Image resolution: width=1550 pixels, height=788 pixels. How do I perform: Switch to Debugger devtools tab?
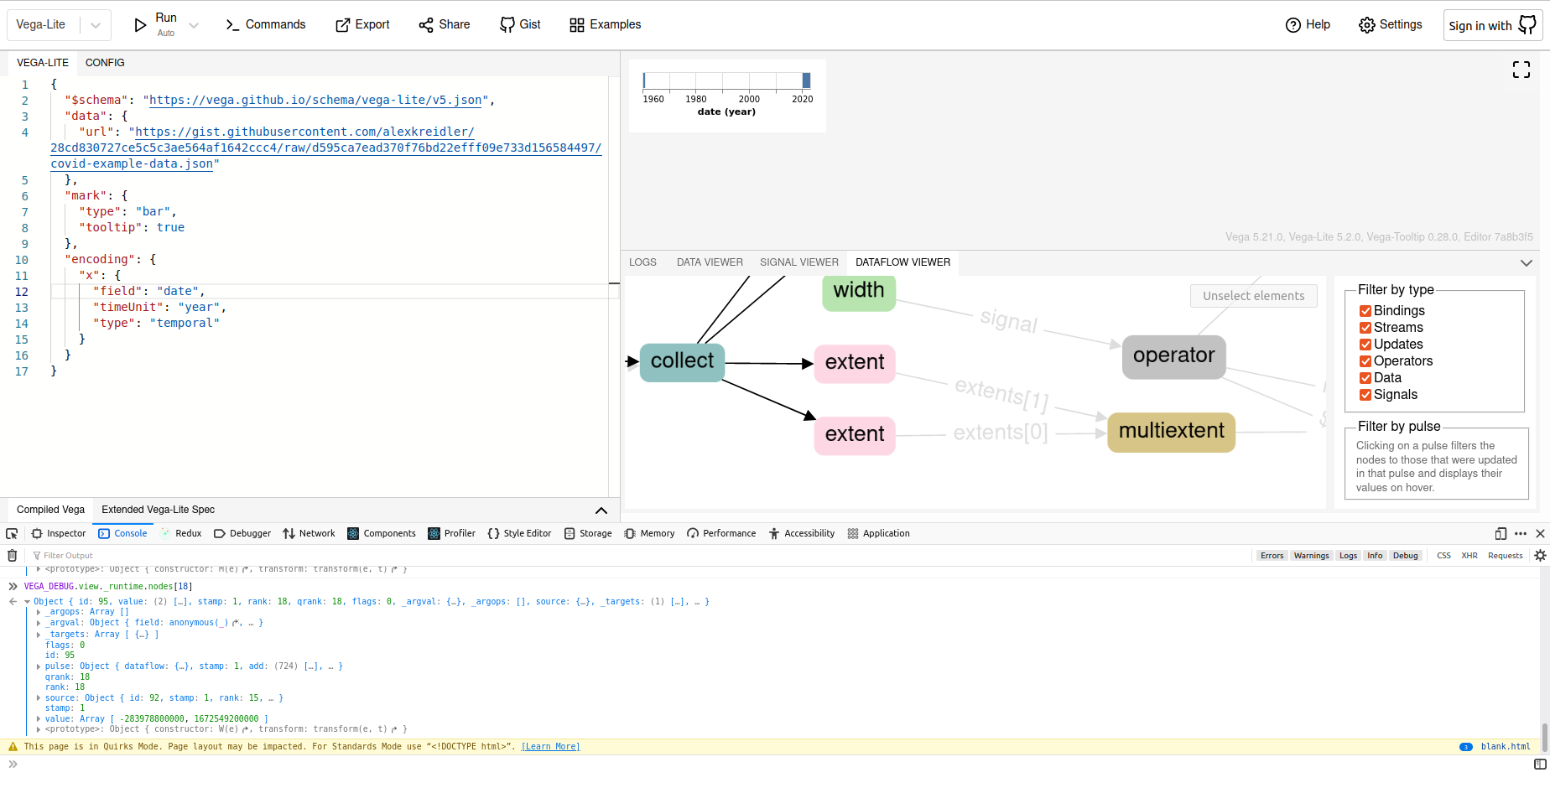(x=242, y=534)
